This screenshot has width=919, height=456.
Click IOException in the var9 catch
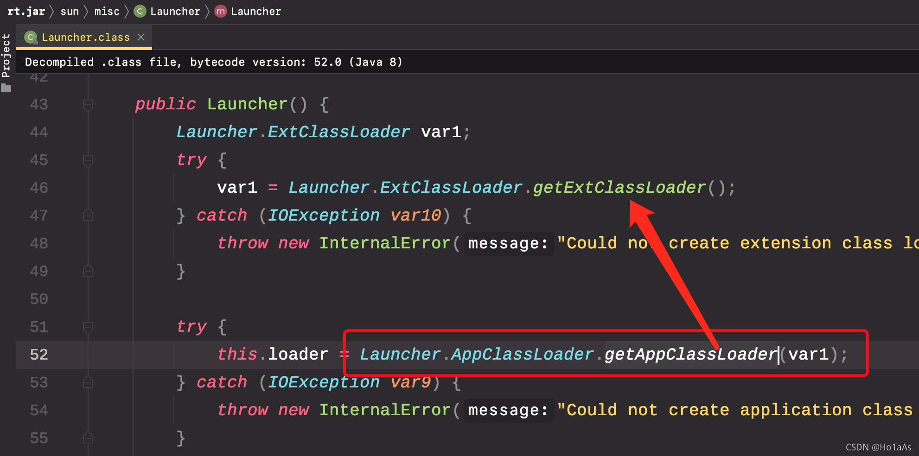(324, 382)
